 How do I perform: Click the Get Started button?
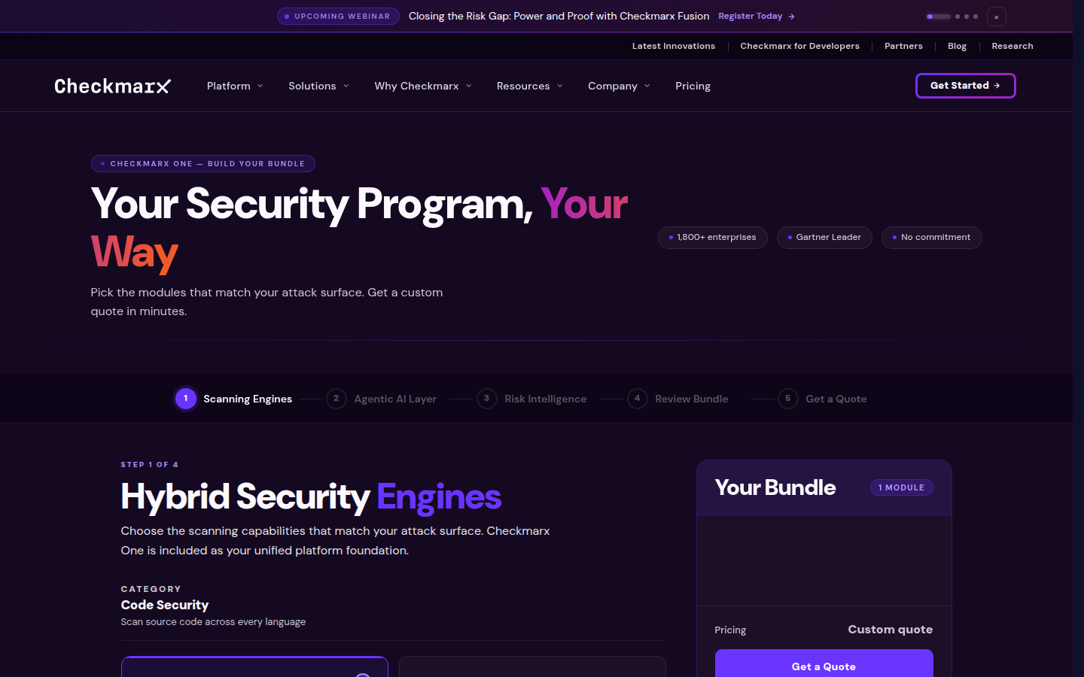pos(965,86)
